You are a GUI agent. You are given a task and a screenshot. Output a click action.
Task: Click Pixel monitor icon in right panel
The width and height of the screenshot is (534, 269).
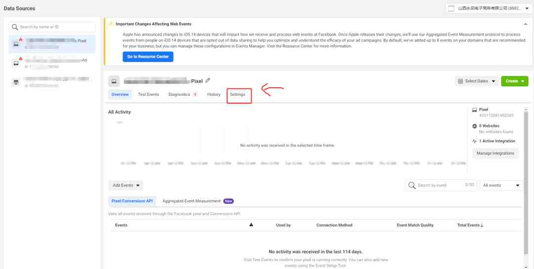[474, 110]
